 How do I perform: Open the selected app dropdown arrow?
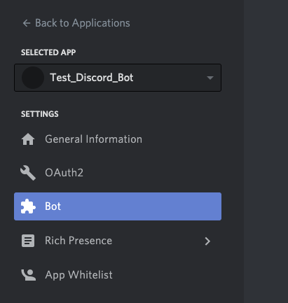[x=210, y=78]
